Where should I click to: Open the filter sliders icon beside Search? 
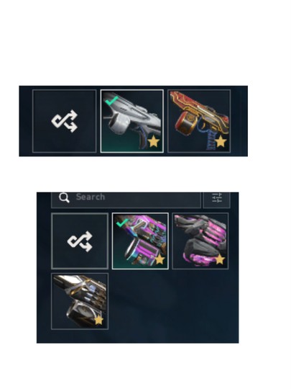tap(217, 198)
